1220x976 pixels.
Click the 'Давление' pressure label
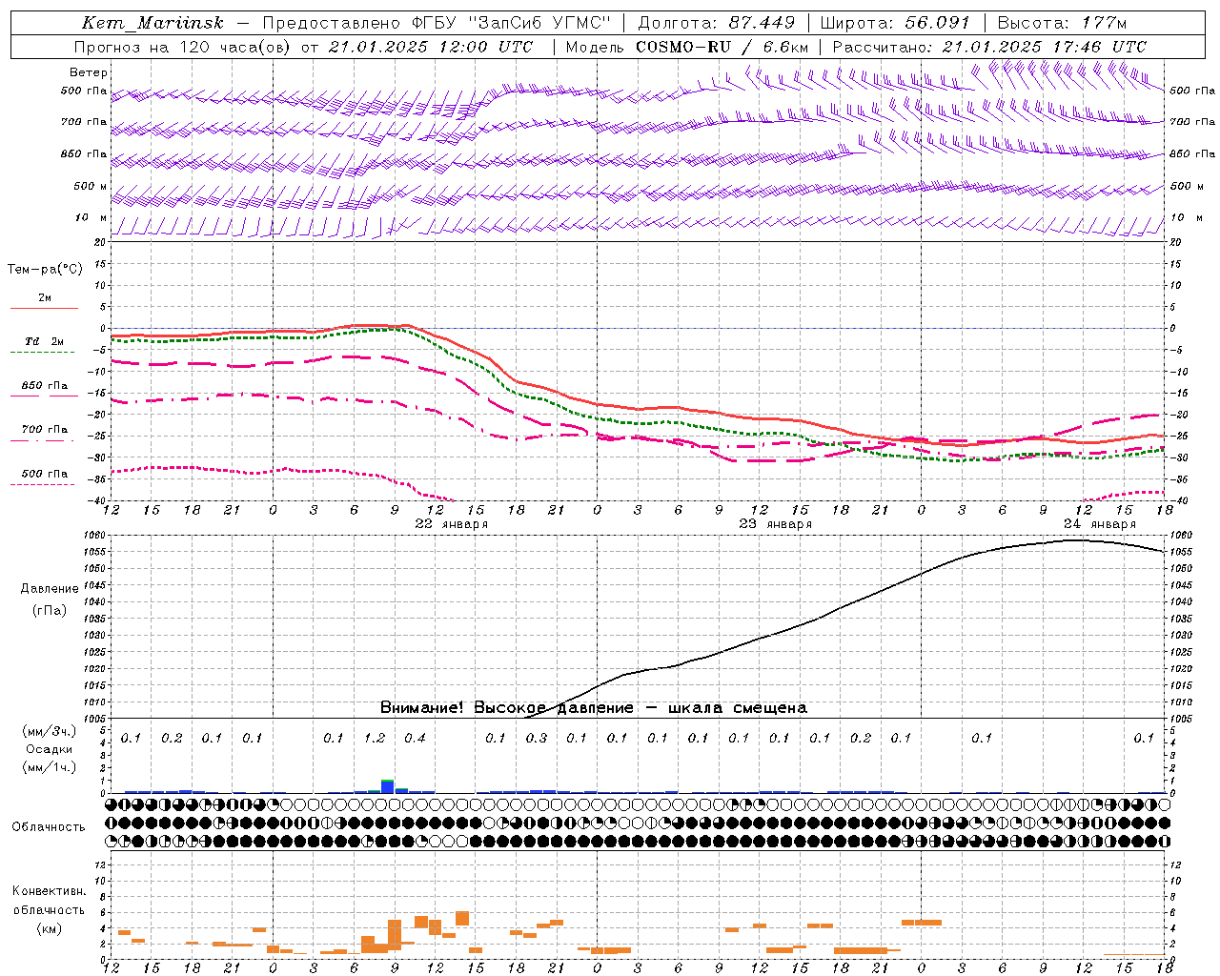click(x=50, y=588)
